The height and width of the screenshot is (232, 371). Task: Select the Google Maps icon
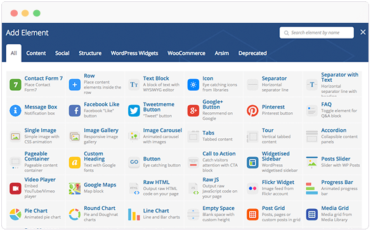coord(75,188)
